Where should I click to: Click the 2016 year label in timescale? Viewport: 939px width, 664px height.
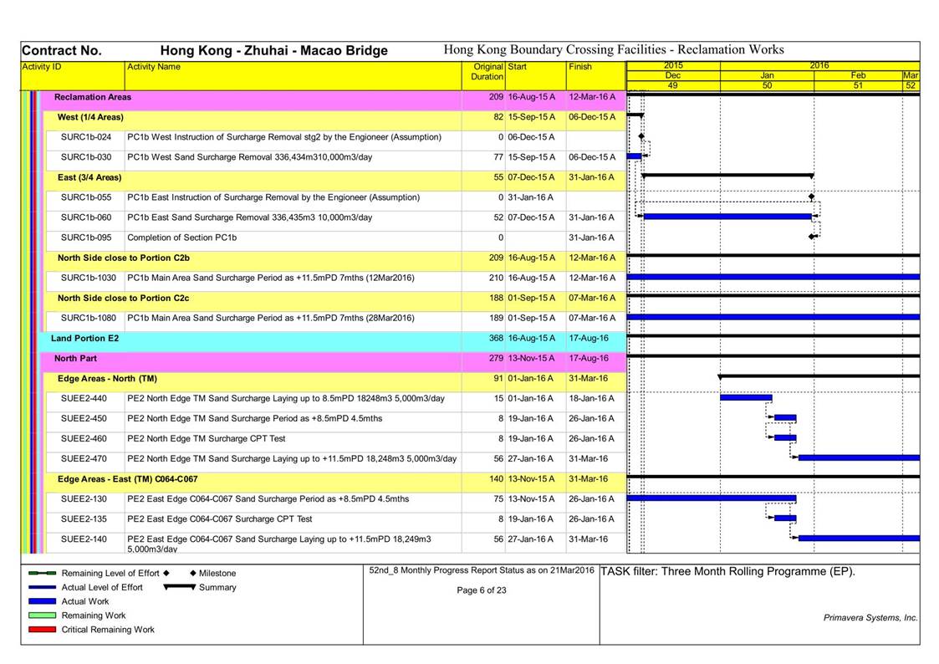(x=819, y=65)
